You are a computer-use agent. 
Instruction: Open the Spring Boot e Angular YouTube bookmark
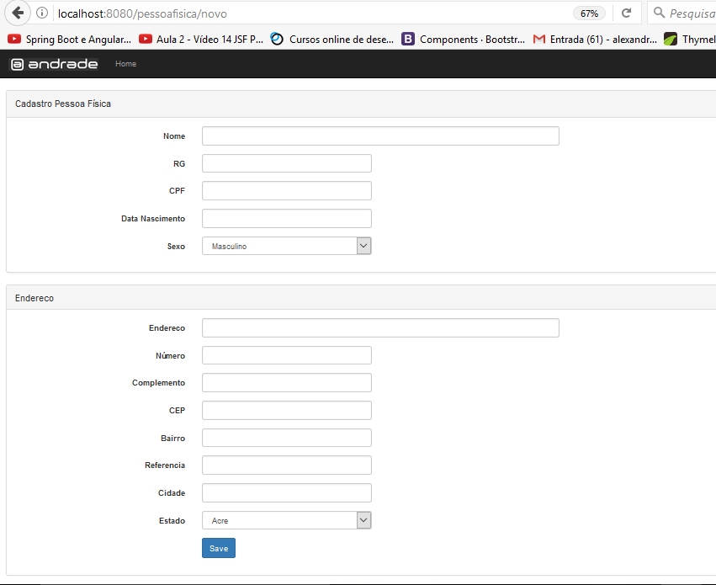tap(69, 40)
